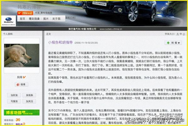This screenshot has width=188, height=126.
Task: Click the Subaru logo in the header
Action: coord(8,21)
